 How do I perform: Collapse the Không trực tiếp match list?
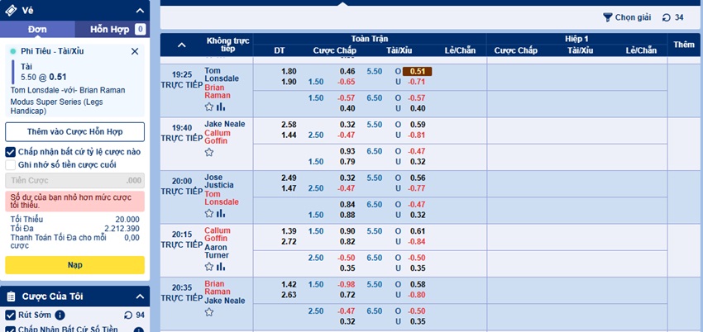tap(182, 45)
